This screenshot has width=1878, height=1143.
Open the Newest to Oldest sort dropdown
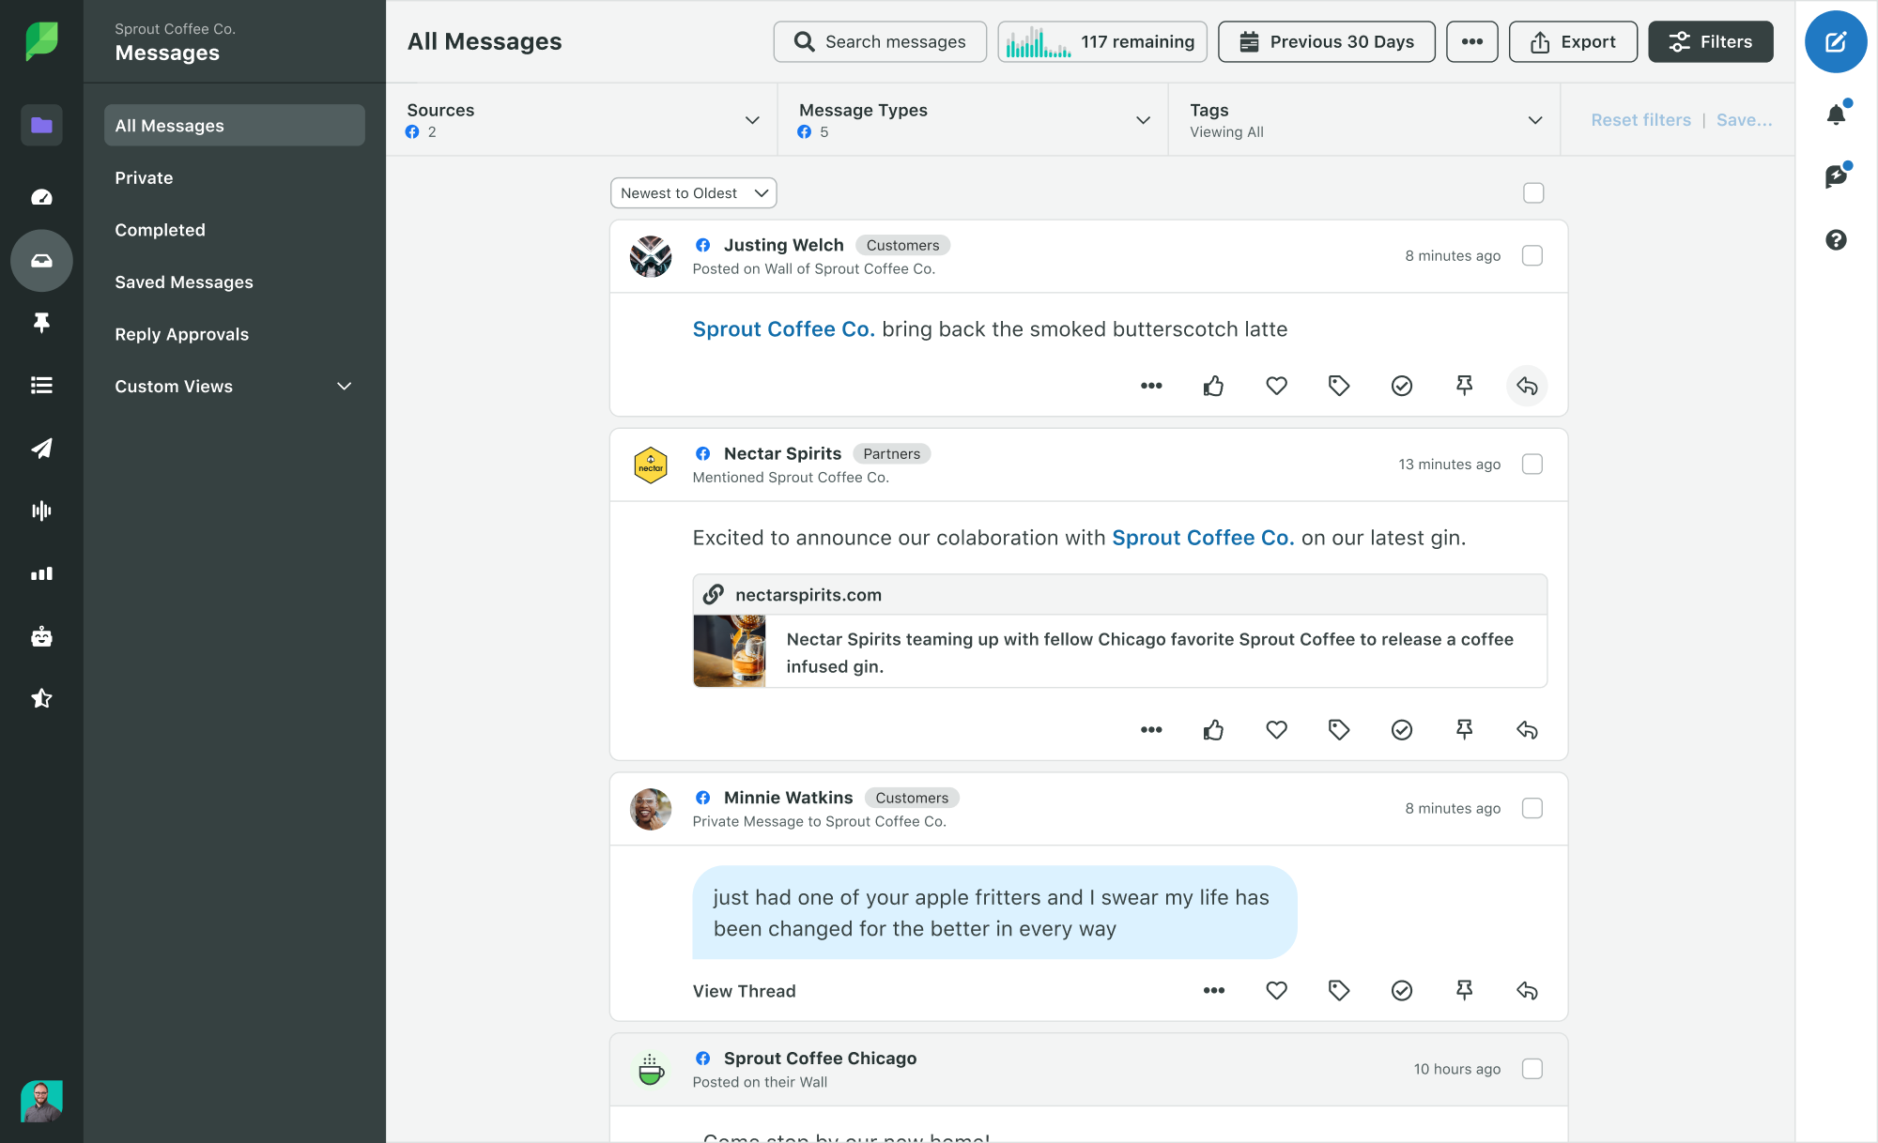(x=693, y=193)
